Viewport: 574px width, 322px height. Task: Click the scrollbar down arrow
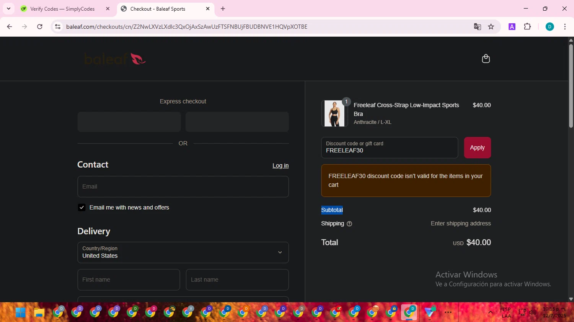tap(571, 299)
